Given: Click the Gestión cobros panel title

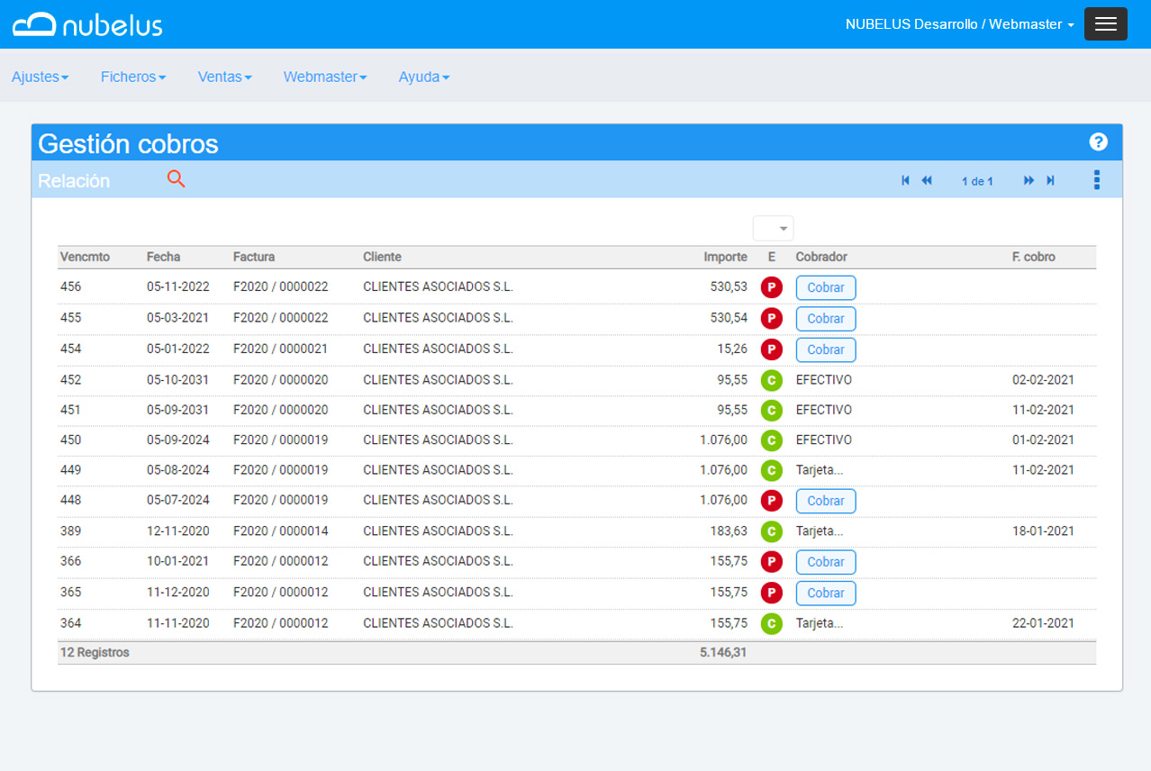Looking at the screenshot, I should coord(128,144).
